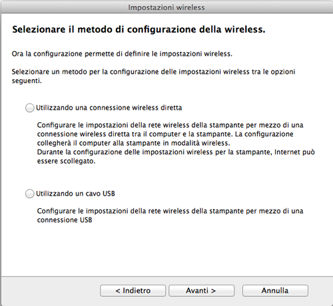
Task: Click the "connessione USB" description text
Action: [x=65, y=220]
